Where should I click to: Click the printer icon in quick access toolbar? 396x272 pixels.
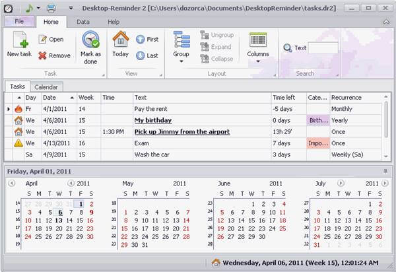[x=51, y=9]
